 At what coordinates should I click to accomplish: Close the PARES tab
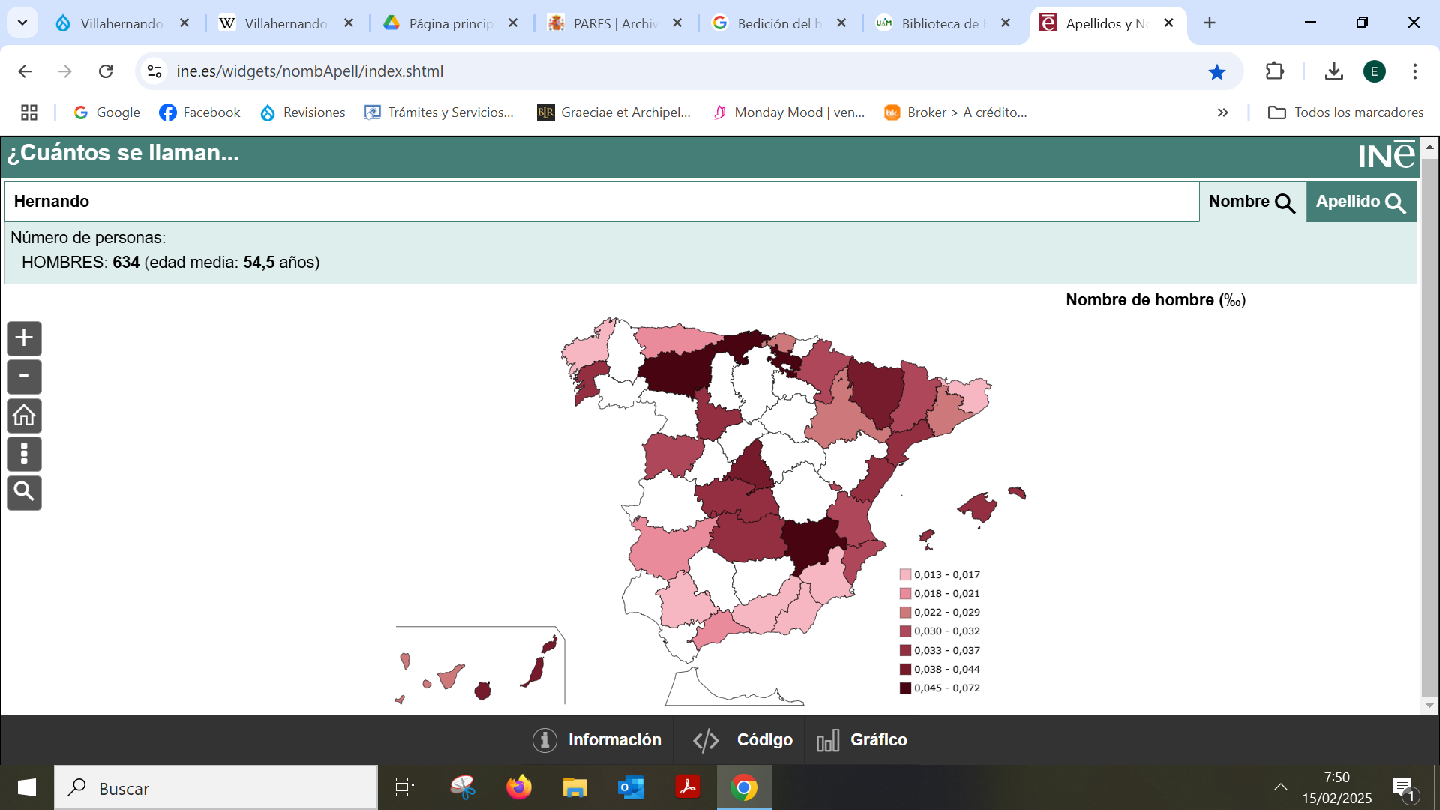pyautogui.click(x=677, y=23)
